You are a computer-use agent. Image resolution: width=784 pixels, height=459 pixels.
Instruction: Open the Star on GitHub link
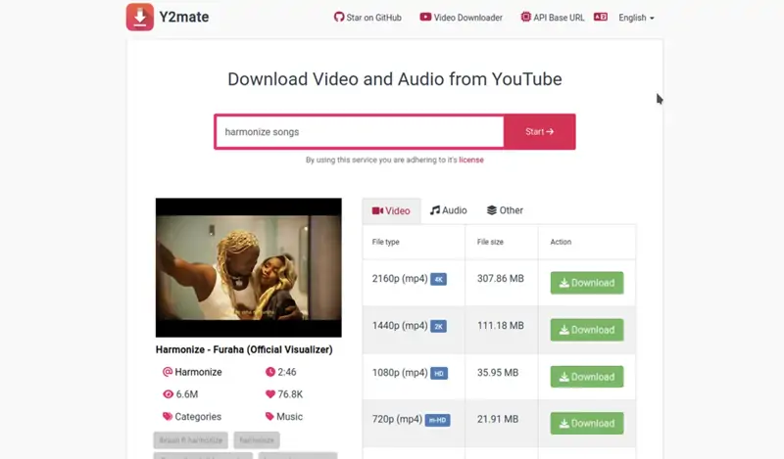[x=367, y=18]
